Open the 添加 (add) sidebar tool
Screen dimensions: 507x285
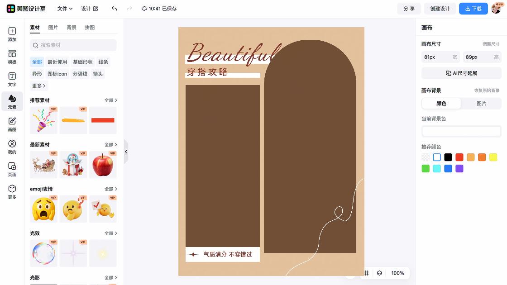coord(12,34)
